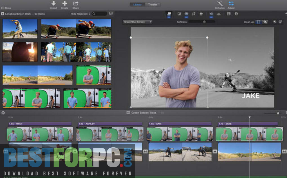Image resolution: width=287 pixels, height=178 pixels.
Task: Switch to the Theater tab
Action: (153, 4)
